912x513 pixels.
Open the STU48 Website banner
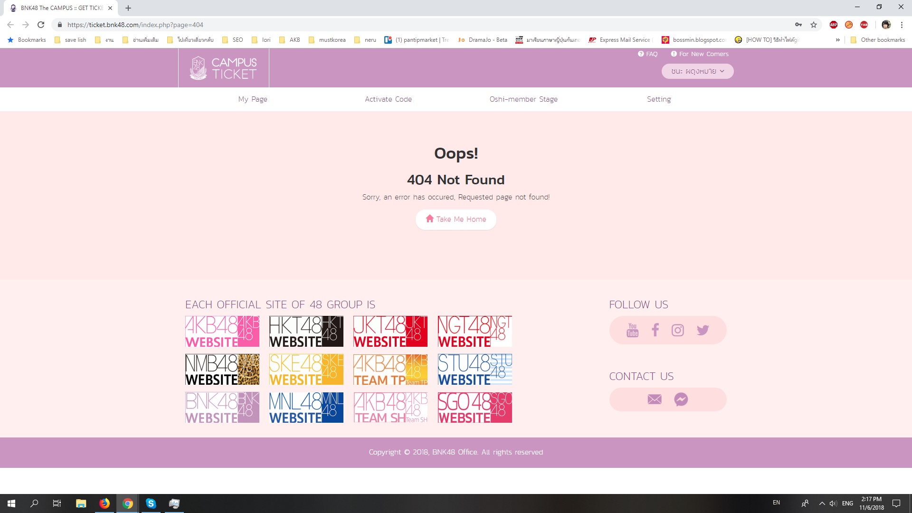pos(475,370)
